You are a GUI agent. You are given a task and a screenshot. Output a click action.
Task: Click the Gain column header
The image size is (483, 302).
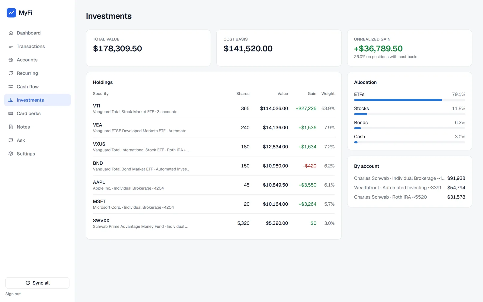point(312,94)
